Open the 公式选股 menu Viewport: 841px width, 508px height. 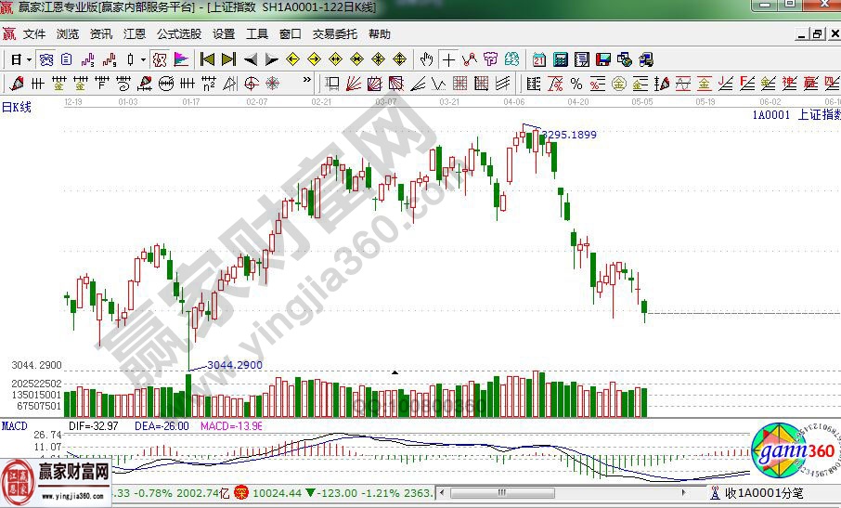click(x=178, y=34)
